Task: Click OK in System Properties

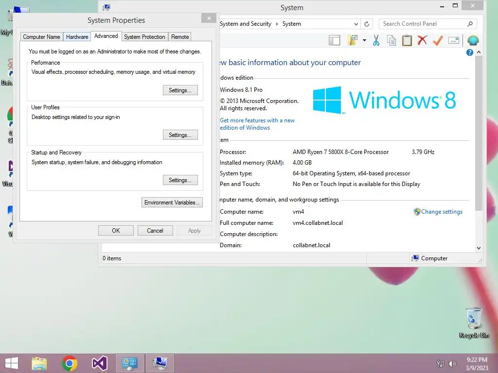Action: tap(116, 231)
